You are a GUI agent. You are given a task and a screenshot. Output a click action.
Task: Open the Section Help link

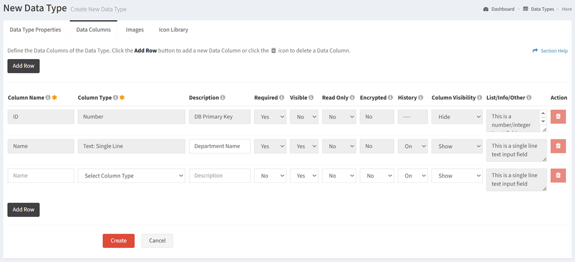coord(550,51)
